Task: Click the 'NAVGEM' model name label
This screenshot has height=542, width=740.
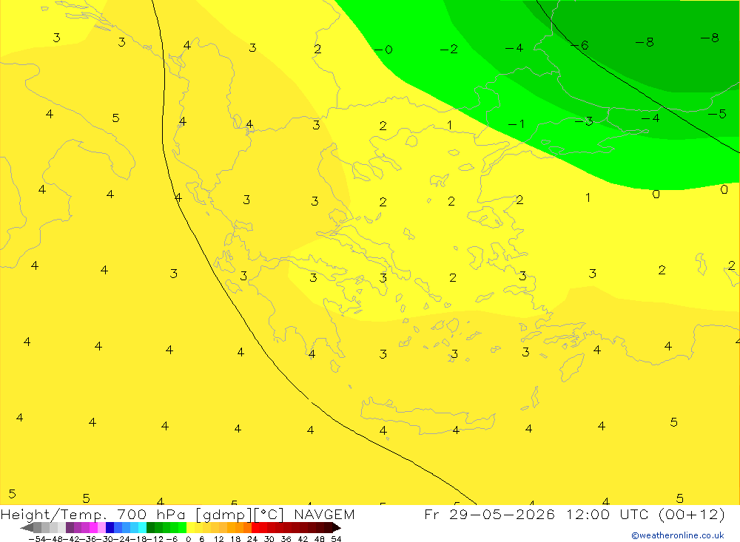Action: 324,515
